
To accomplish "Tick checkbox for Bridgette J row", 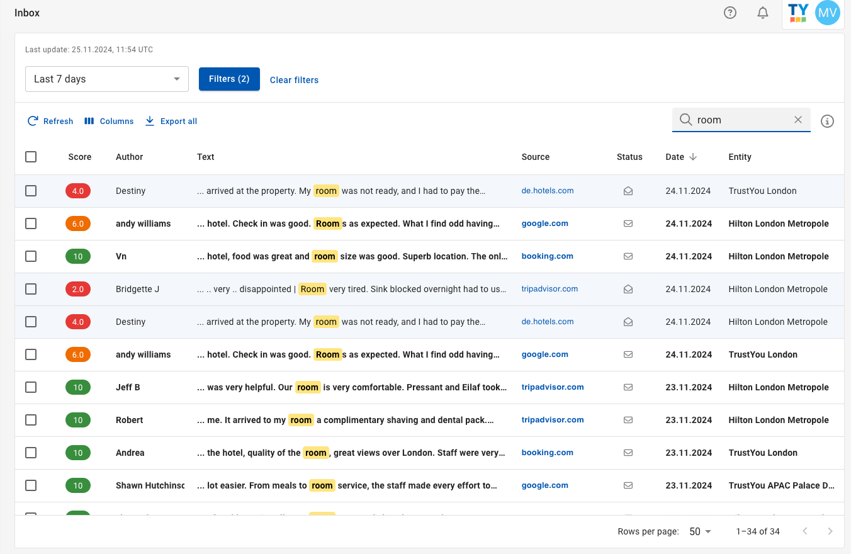I will point(31,289).
